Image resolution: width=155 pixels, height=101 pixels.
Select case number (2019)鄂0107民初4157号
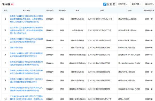click(x=99, y=30)
